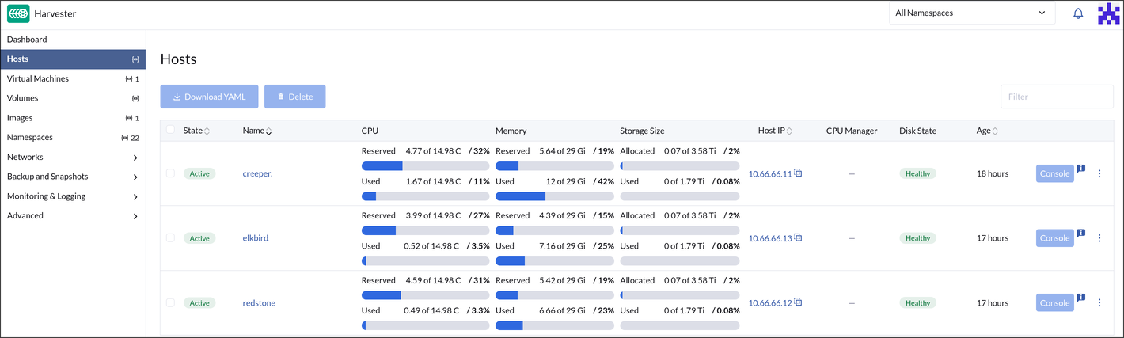The height and width of the screenshot is (338, 1124).
Task: Click the Download YAML button
Action: (x=209, y=97)
